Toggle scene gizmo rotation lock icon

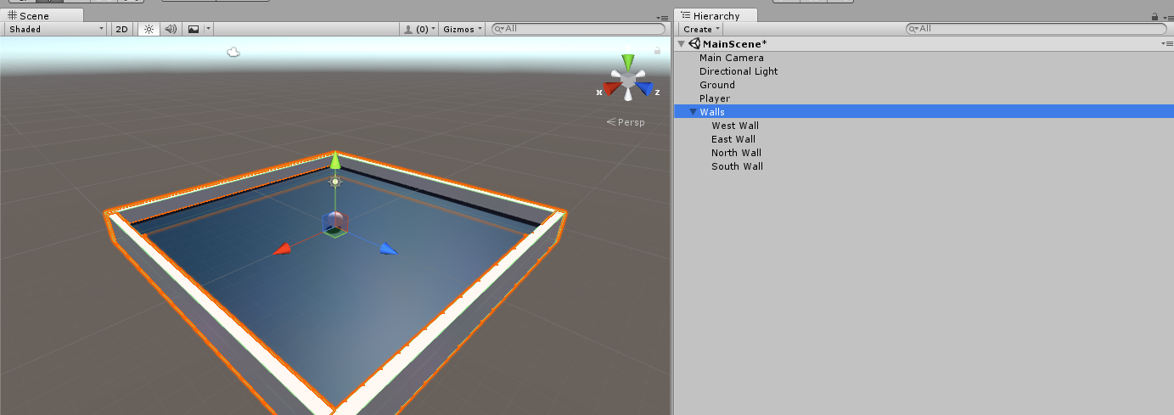(x=657, y=51)
